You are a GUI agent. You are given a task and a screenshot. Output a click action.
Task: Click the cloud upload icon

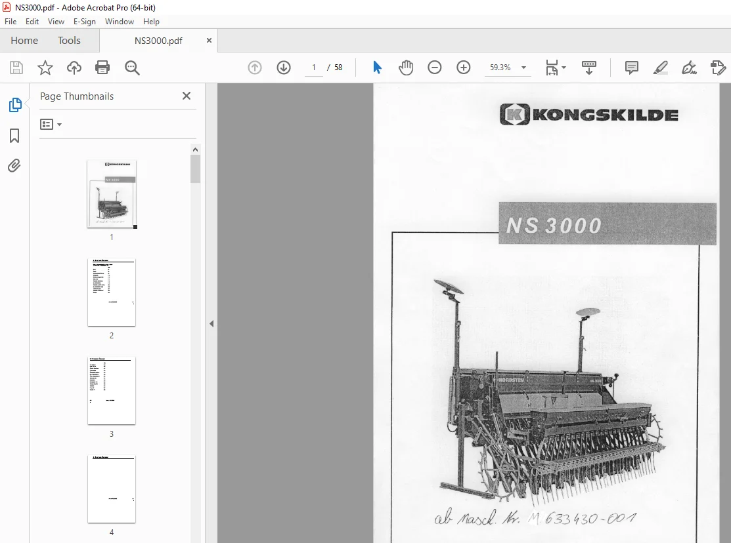point(74,68)
